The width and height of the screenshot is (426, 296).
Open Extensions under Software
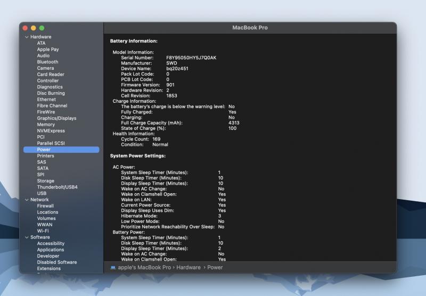point(49,268)
